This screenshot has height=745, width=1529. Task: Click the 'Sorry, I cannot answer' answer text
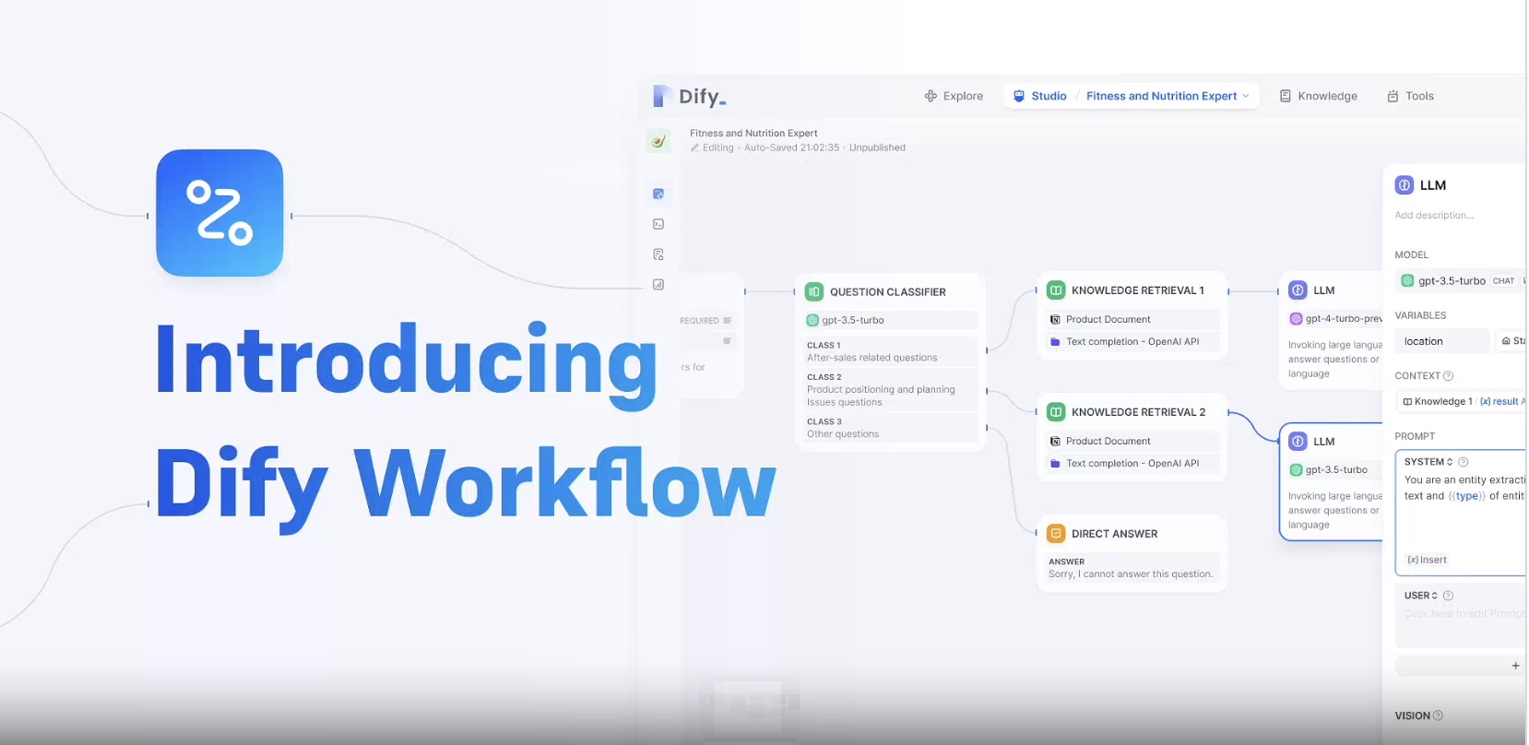pos(1131,574)
